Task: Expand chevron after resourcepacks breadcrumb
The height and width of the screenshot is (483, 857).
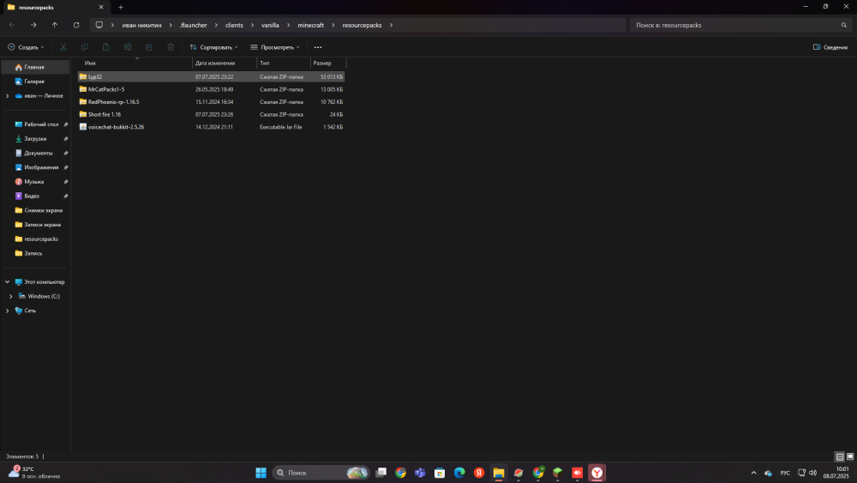Action: [x=392, y=25]
